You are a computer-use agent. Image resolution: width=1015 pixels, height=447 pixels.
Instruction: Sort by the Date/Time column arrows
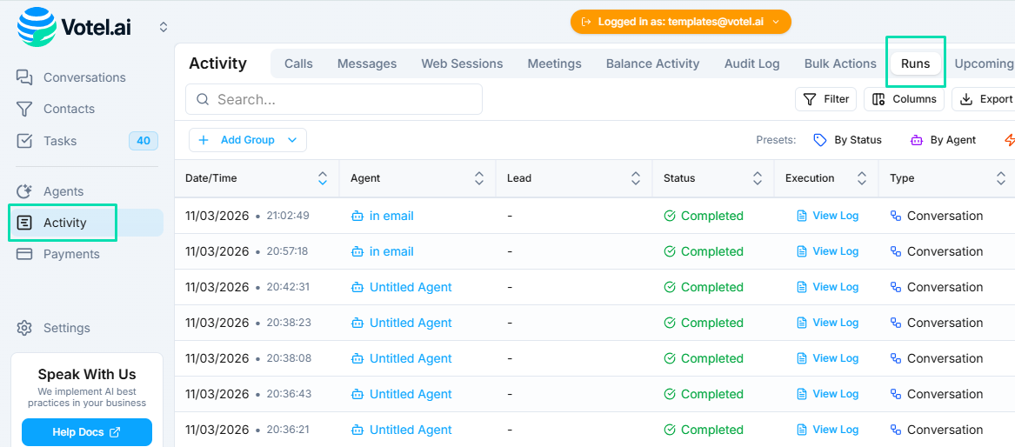tap(323, 178)
